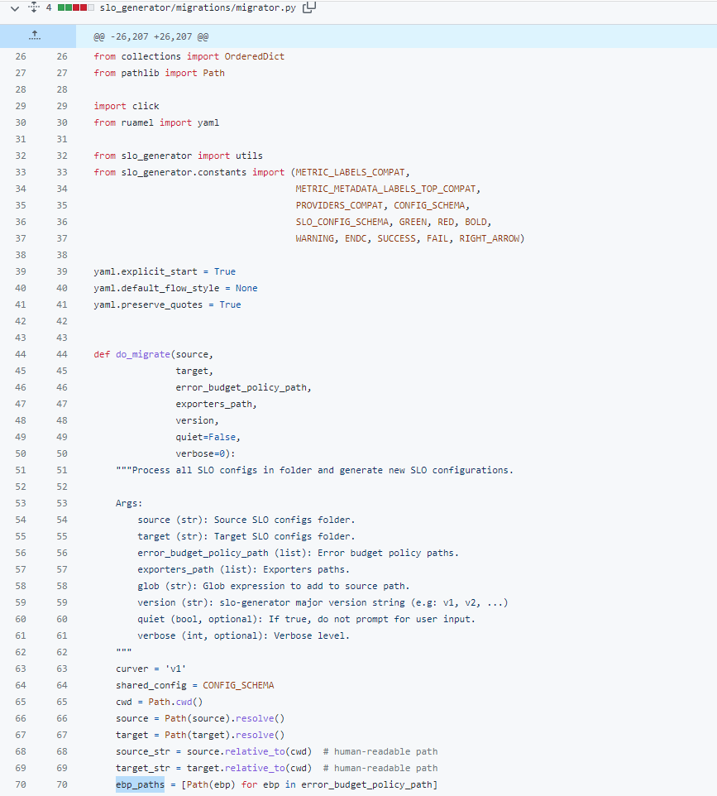Click the highlighted ebp_paths variable
The width and height of the screenshot is (717, 796).
(140, 784)
